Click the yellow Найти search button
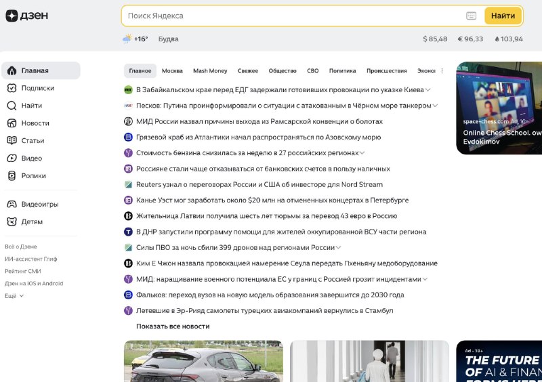The image size is (542, 382). tap(503, 16)
